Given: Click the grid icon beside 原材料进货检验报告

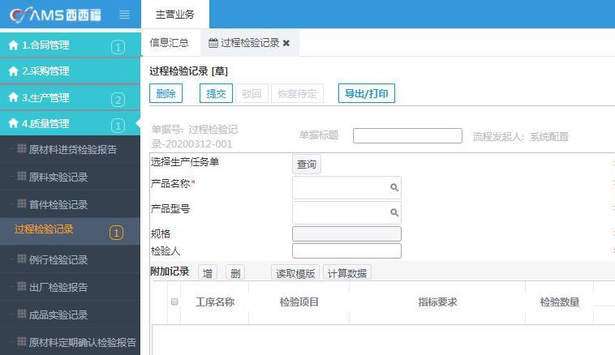Looking at the screenshot, I should [22, 148].
